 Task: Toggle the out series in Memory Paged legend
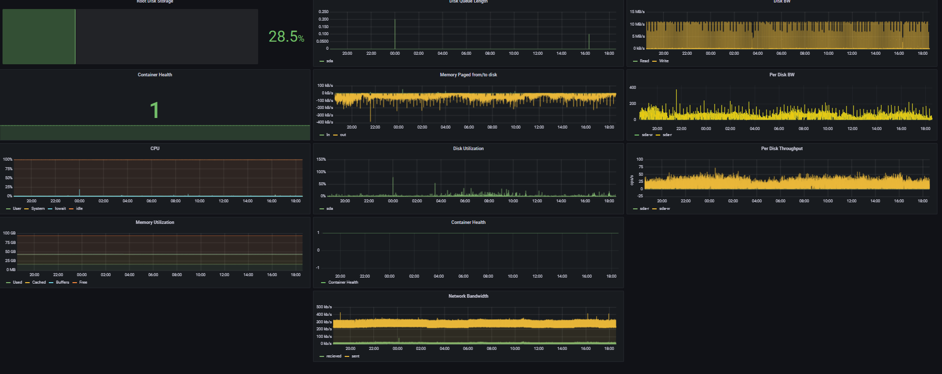click(343, 135)
